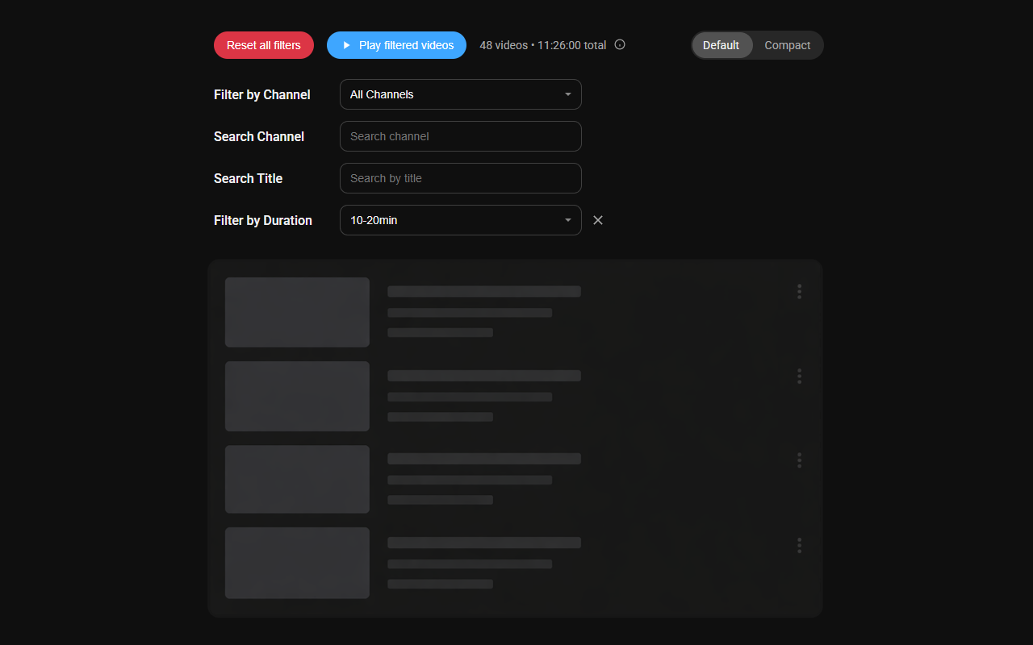Click the chevron on the duration dropdown

[x=567, y=219]
